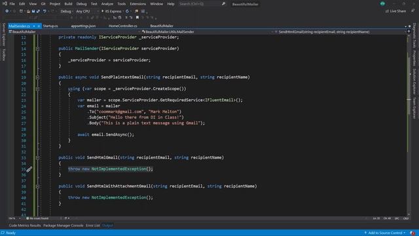
Task: Open the Toolbox side tab
Action: 3,54
